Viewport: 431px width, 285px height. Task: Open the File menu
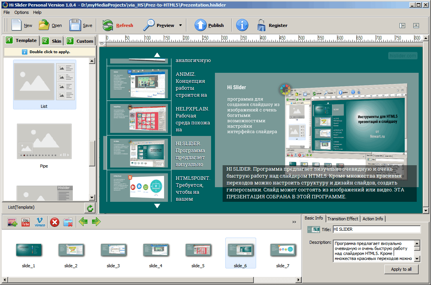coord(7,12)
